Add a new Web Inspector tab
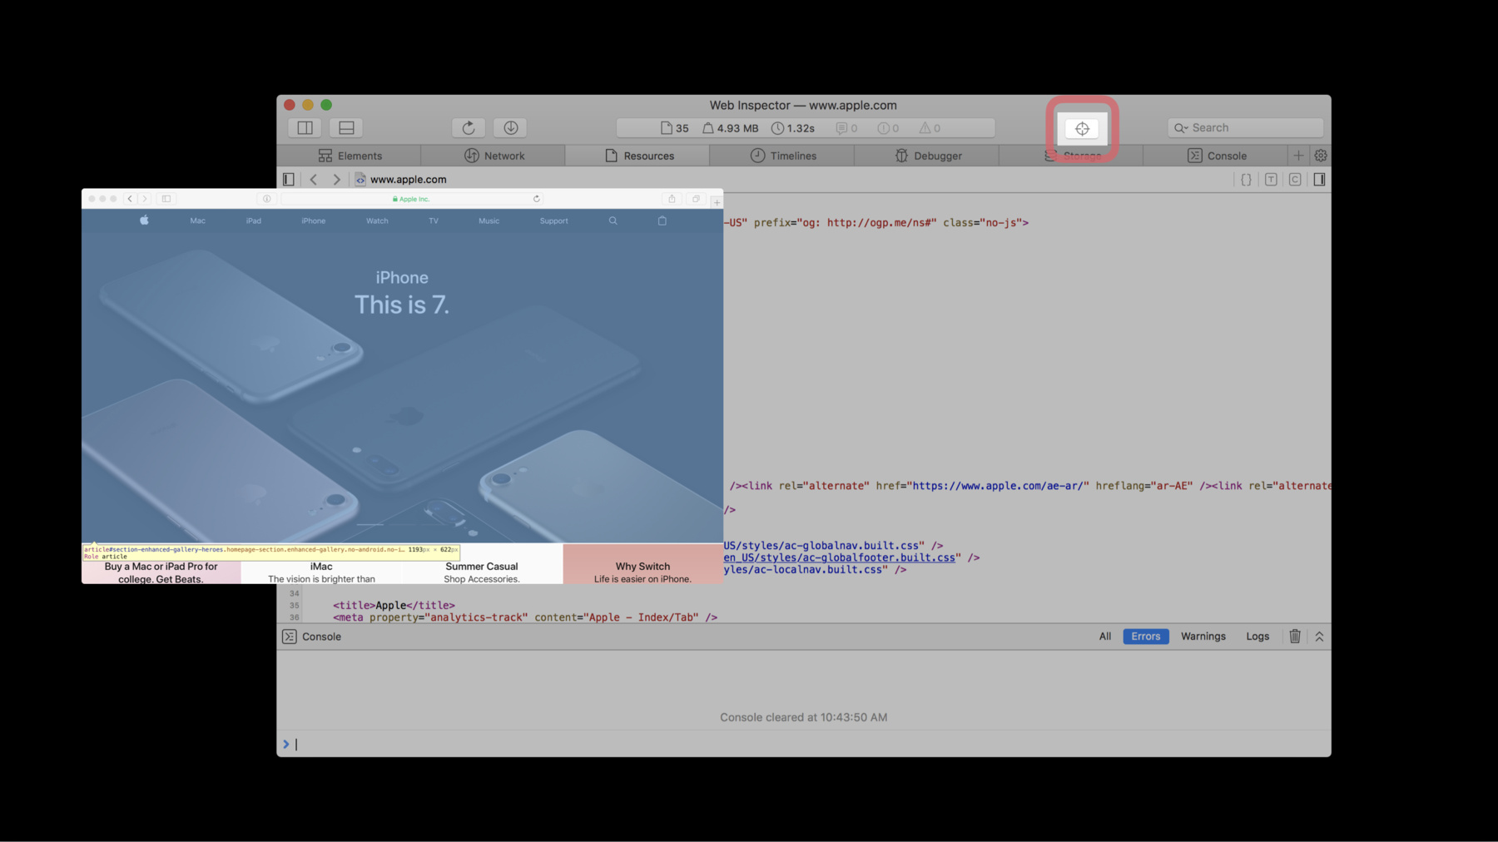This screenshot has height=842, width=1498. point(1298,156)
